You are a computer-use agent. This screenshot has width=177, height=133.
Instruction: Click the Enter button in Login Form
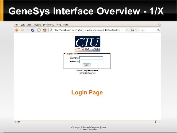pyautogui.click(x=87, y=65)
